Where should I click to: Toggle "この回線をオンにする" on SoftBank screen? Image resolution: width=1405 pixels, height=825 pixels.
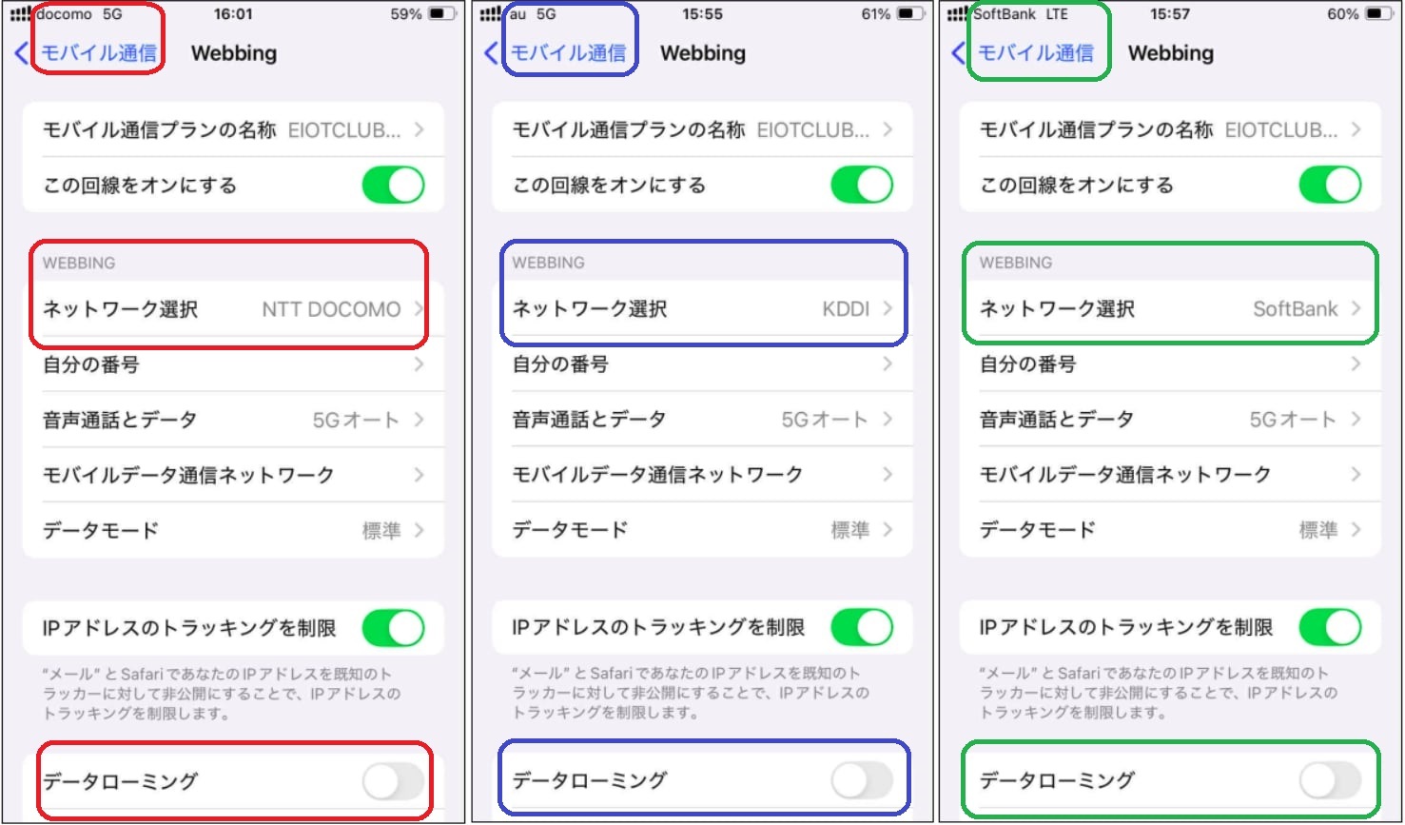[x=1330, y=185]
